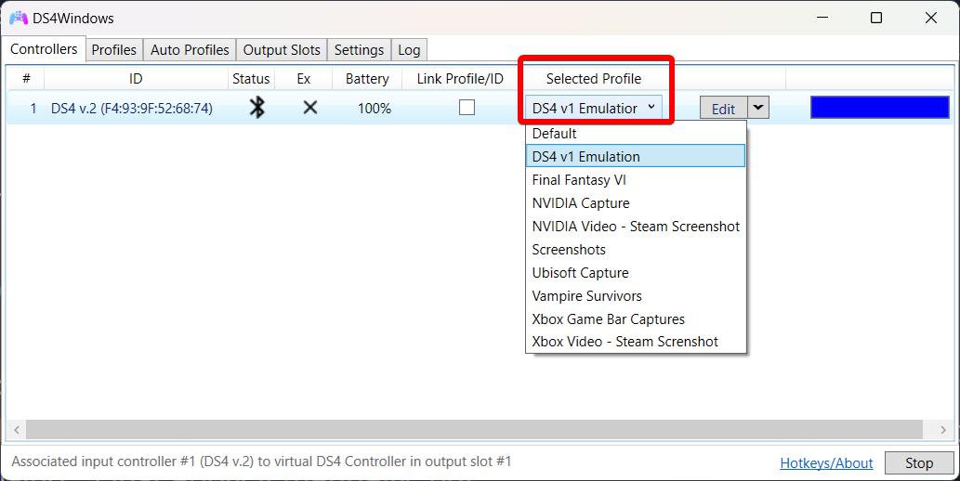Image resolution: width=960 pixels, height=481 pixels.
Task: Click the Selected Profile column header
Action: click(x=594, y=78)
